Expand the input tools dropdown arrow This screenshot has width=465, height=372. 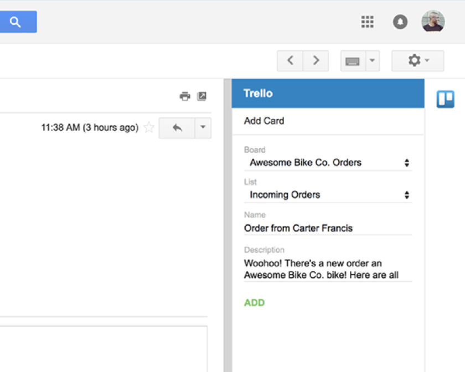pyautogui.click(x=373, y=60)
